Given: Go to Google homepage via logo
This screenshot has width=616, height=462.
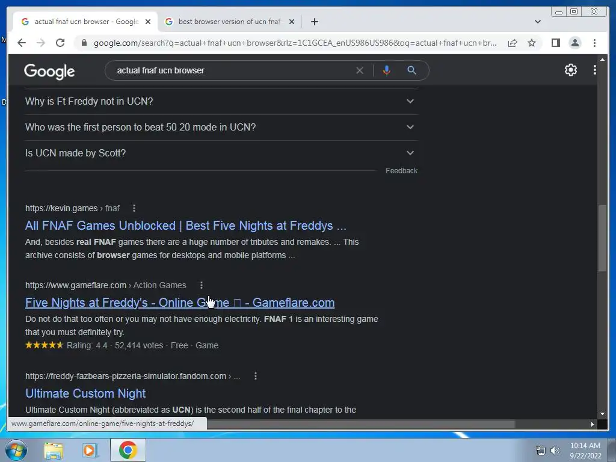Looking at the screenshot, I should click(49, 71).
